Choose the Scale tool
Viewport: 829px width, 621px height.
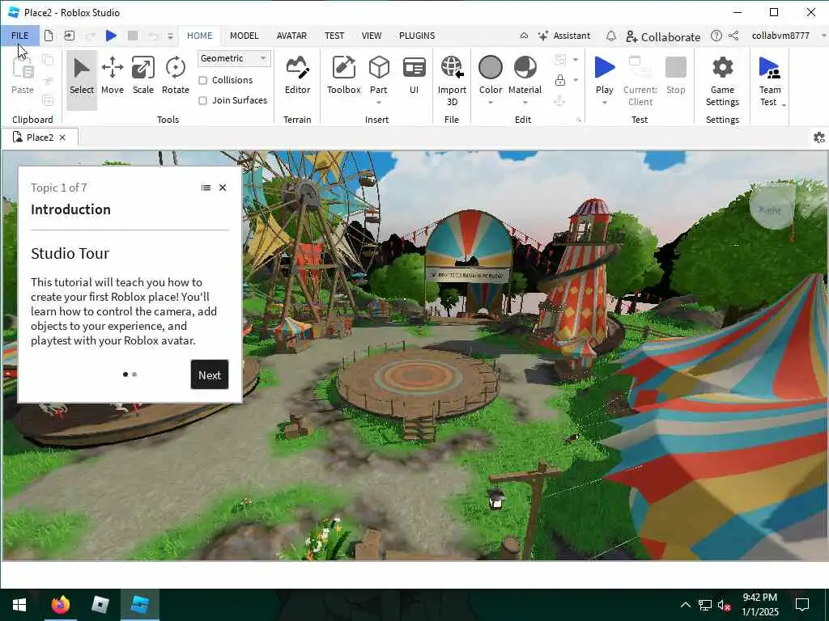pyautogui.click(x=143, y=76)
